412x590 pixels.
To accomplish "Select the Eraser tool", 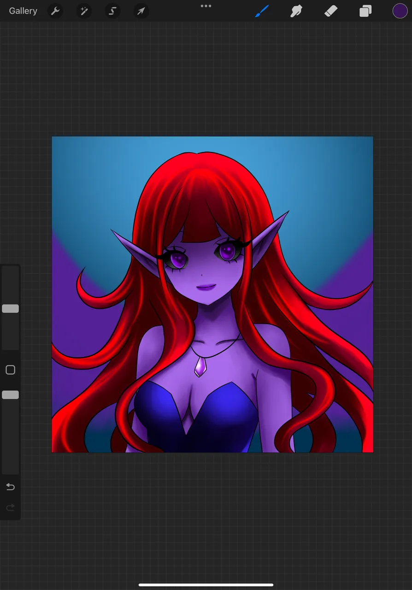I will tap(331, 11).
